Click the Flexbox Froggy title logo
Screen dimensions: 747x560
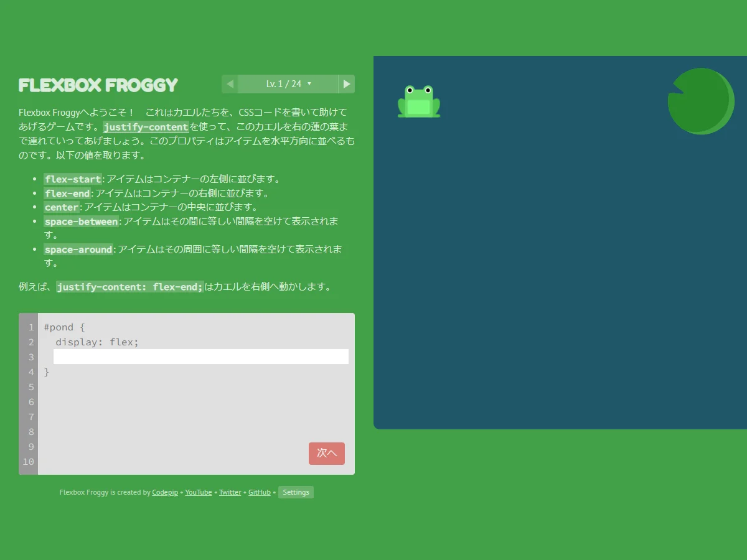click(98, 85)
